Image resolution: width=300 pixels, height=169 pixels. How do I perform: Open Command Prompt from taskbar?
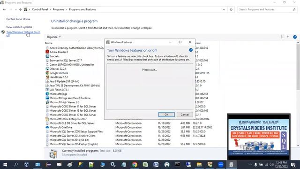pyautogui.click(x=177, y=165)
